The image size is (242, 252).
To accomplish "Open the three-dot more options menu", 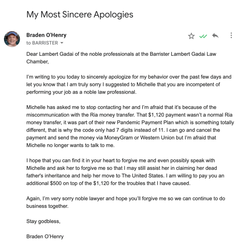I will click(231, 36).
